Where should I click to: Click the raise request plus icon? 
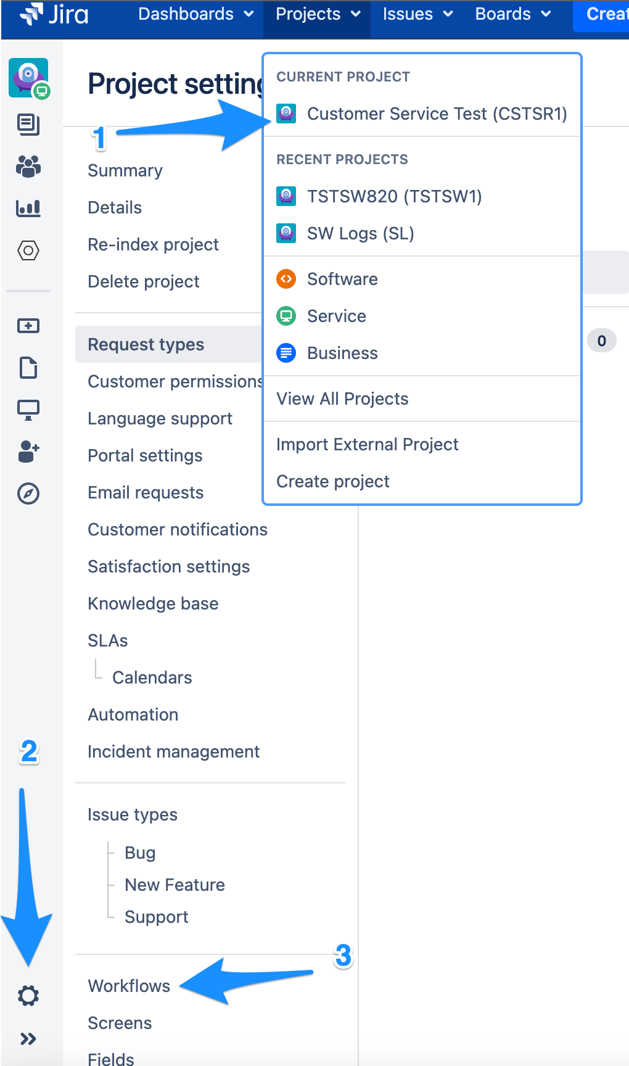28,326
